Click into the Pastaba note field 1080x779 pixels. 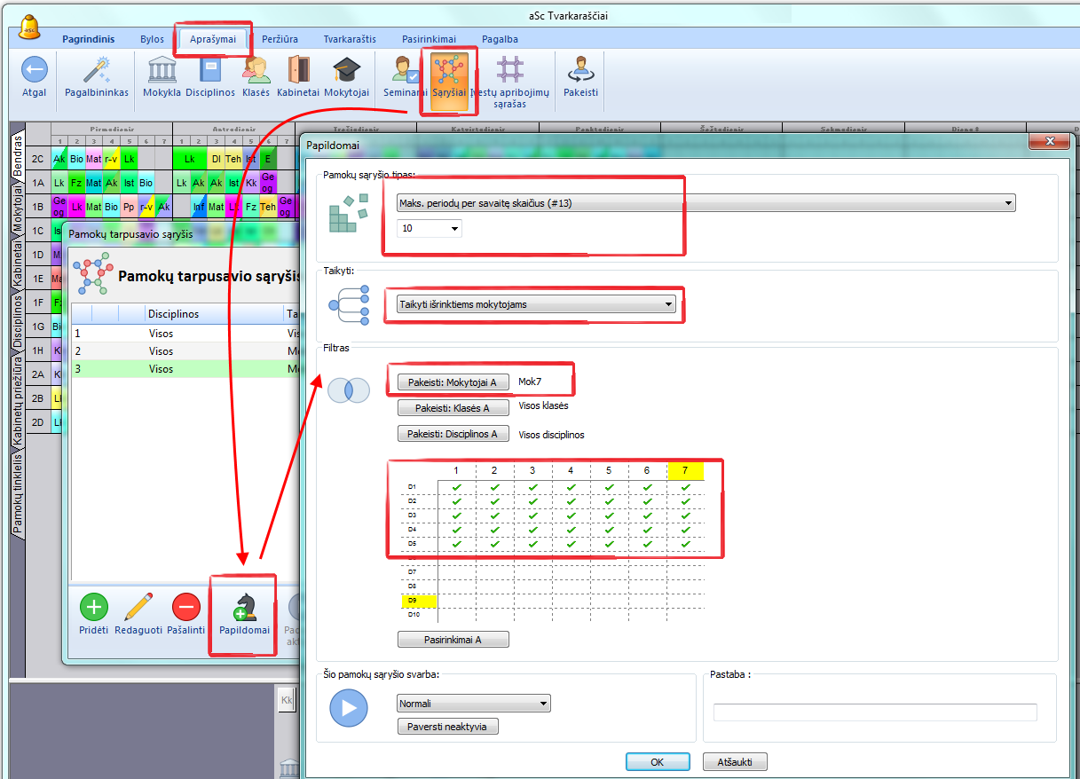[x=874, y=712]
